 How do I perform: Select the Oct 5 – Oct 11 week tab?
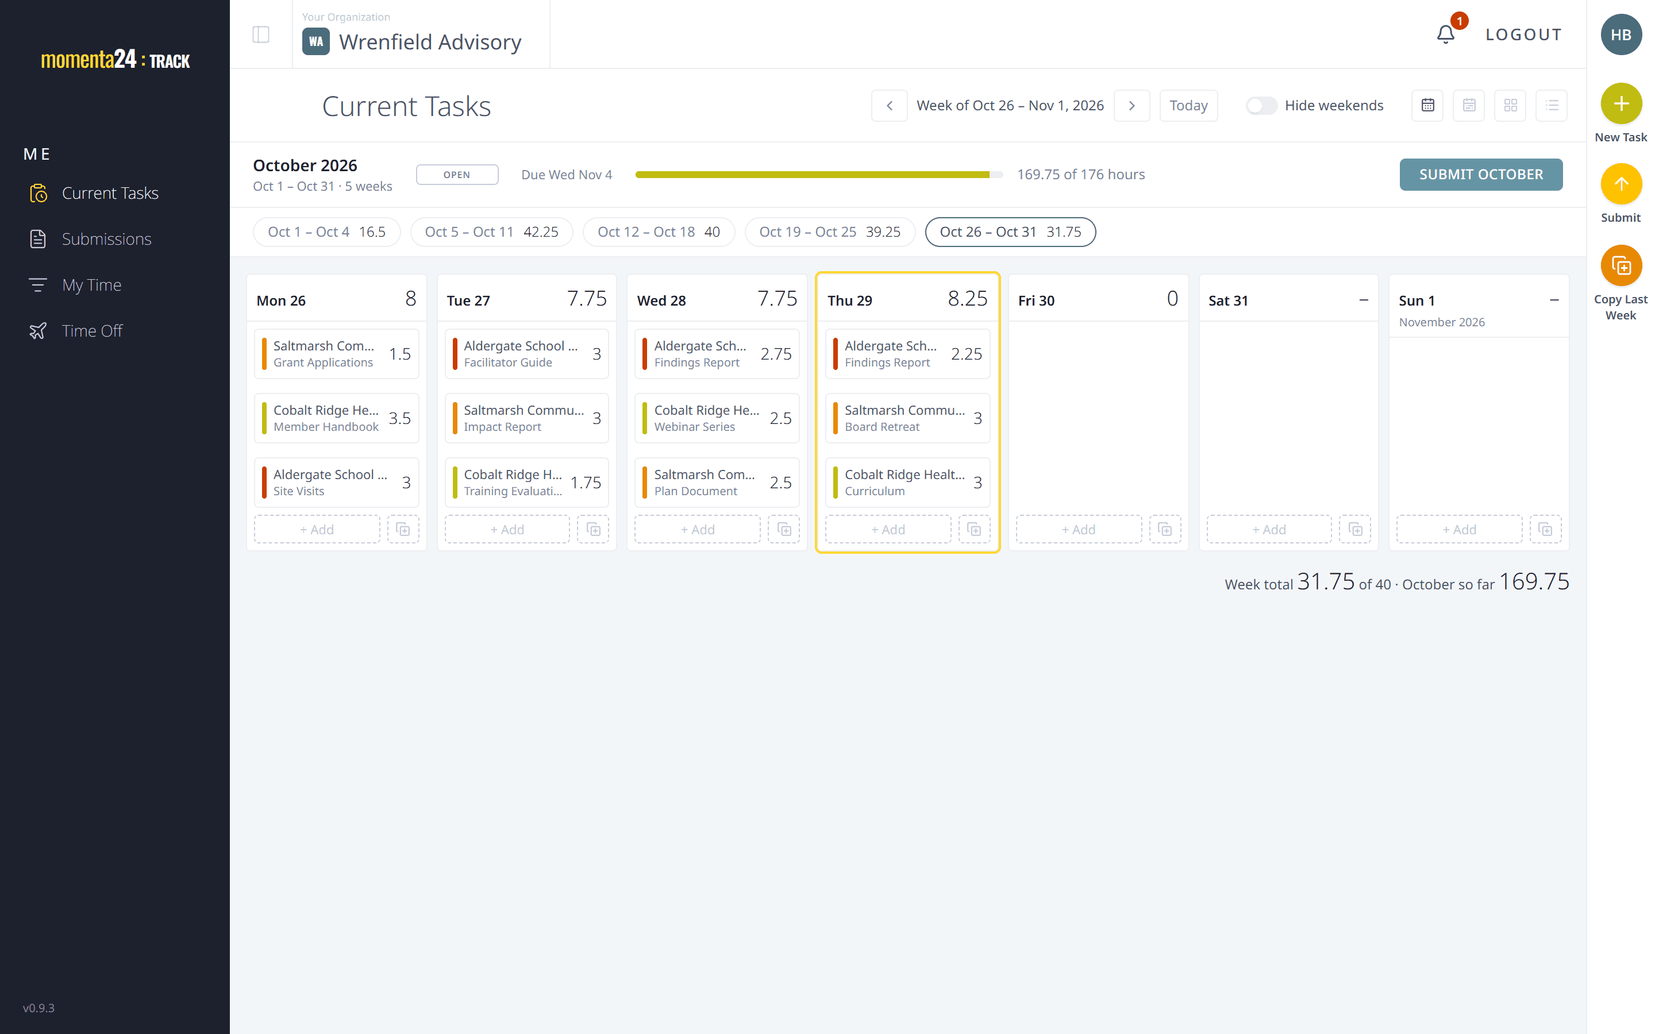pos(491,232)
